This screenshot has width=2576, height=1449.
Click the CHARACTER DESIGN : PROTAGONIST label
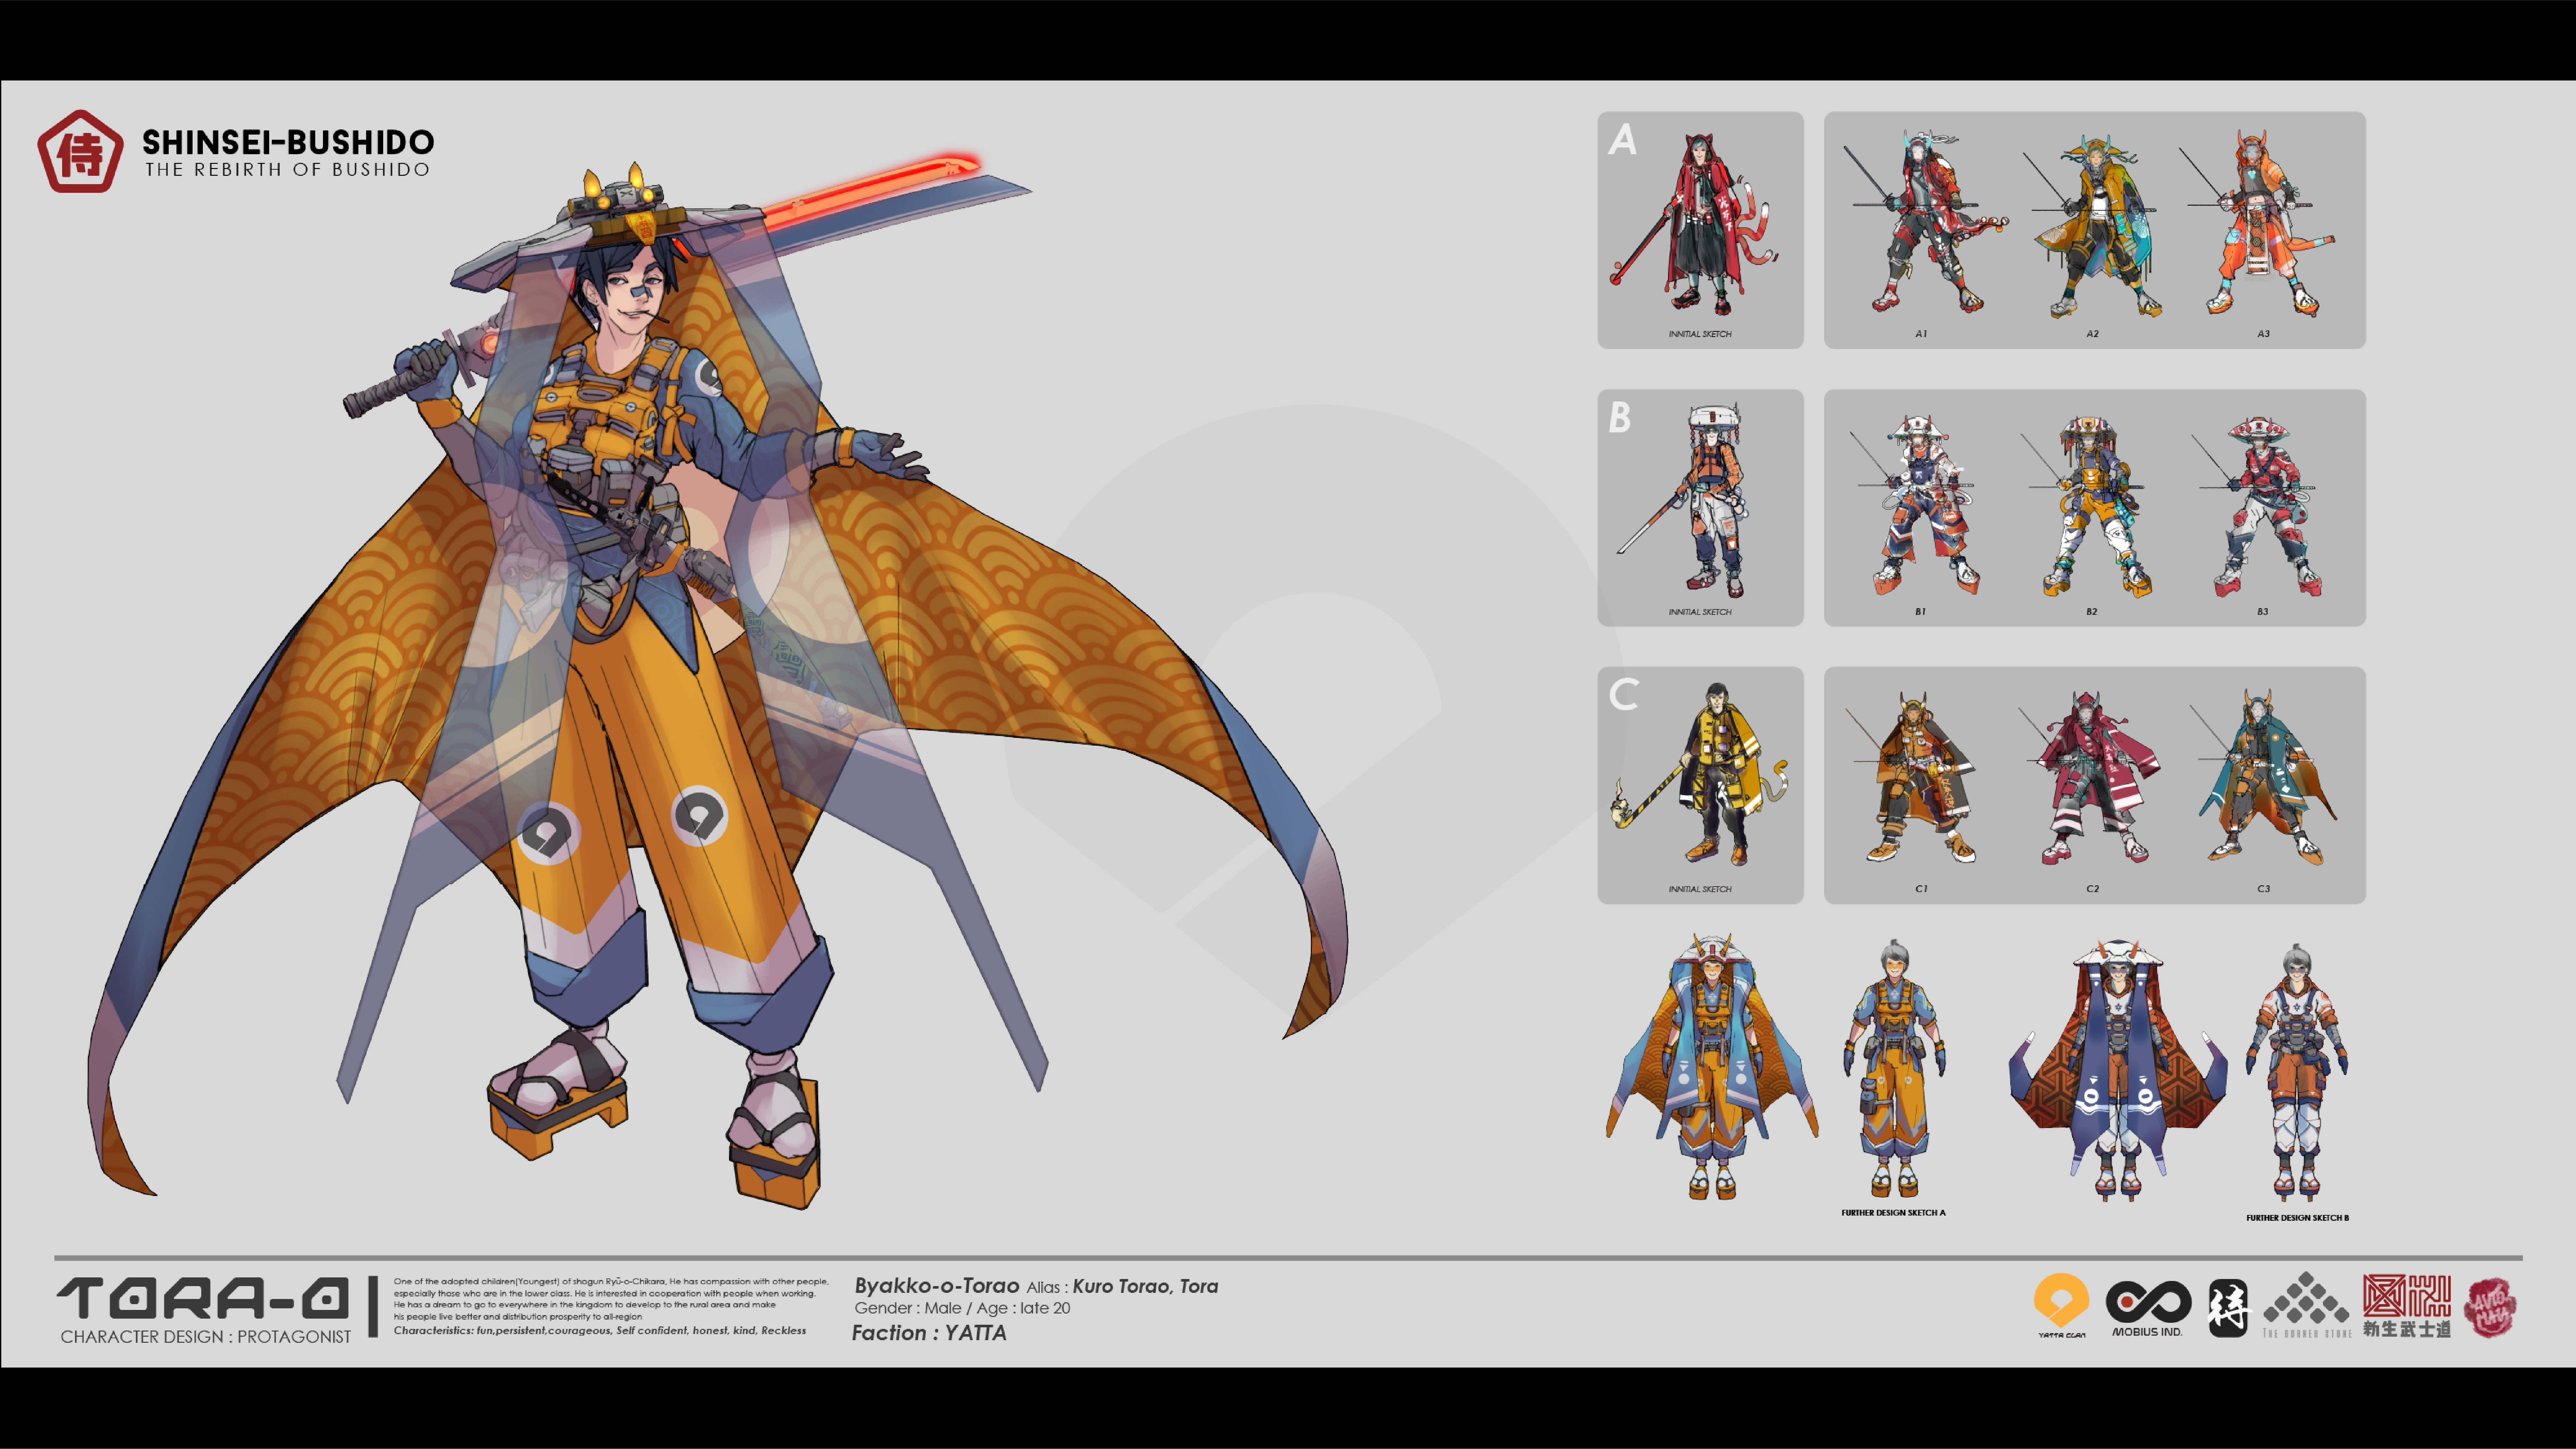206,1337
